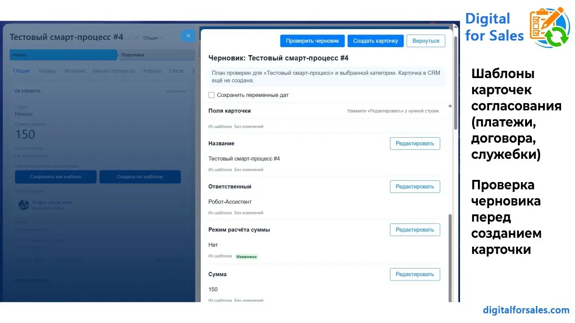Viewport: 575px width, 323px height.
Task: Click the fields list scrollbar up arrow
Action: pyautogui.click(x=450, y=106)
